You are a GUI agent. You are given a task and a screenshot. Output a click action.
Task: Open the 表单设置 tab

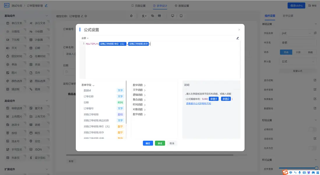(288, 16)
